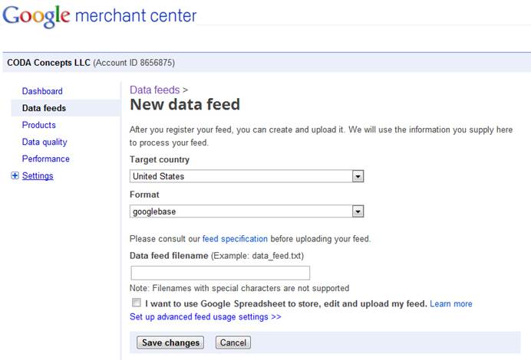Focus the Data feed filename field
The image size is (531, 360).
click(220, 273)
